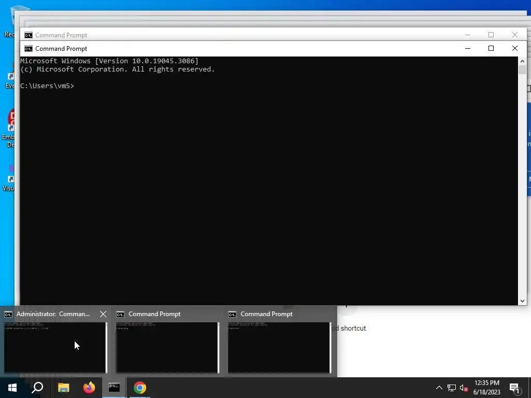The width and height of the screenshot is (531, 398).
Task: Click Administrator Command Prompt preview title
Action: tap(53, 314)
